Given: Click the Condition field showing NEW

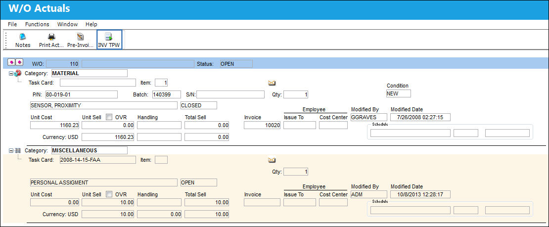Looking at the screenshot, I should 399,93.
